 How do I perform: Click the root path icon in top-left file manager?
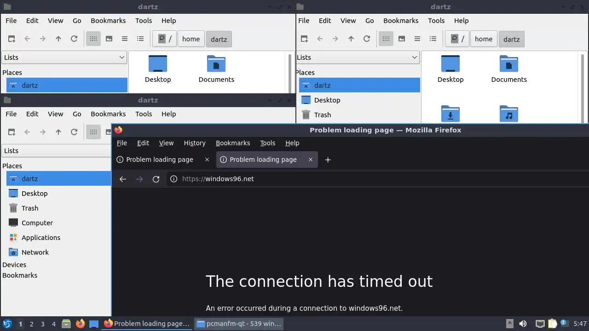pyautogui.click(x=165, y=39)
